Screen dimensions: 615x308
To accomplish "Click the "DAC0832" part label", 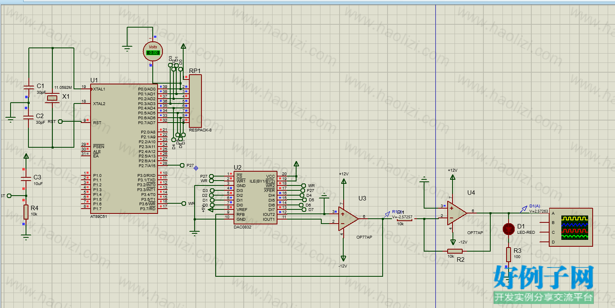I will tap(243, 227).
